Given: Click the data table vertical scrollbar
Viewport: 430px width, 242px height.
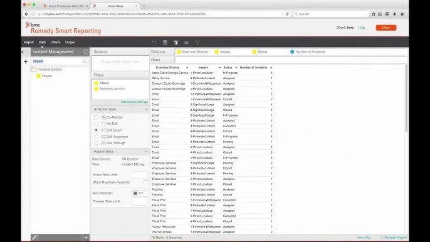Looking at the screenshot, I should [x=406, y=98].
